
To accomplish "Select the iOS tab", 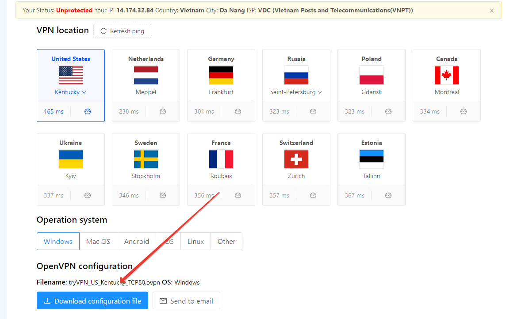I will click(x=168, y=241).
